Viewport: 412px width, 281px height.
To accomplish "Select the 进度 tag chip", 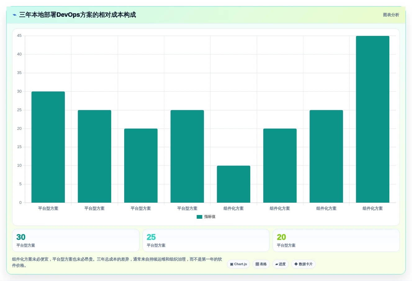I will tap(280, 264).
